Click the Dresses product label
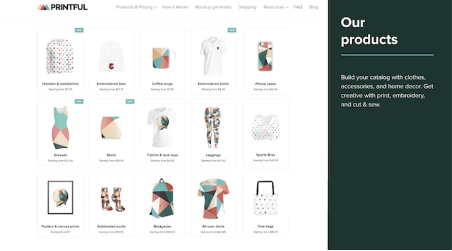Image resolution: width=452 pixels, height=251 pixels. [60, 155]
